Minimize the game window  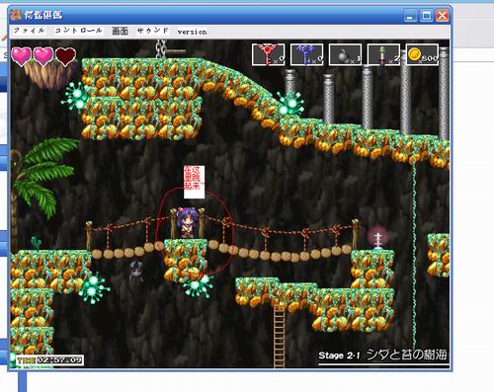pyautogui.click(x=410, y=16)
